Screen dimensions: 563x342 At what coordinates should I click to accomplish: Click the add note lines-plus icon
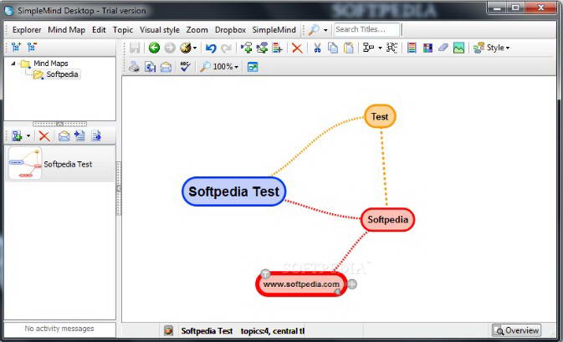tap(277, 48)
